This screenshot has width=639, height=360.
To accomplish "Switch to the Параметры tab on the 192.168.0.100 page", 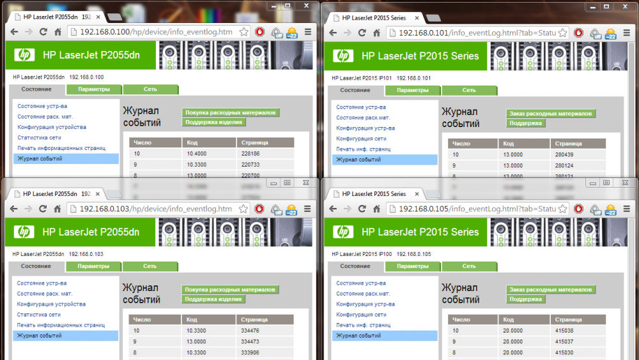I will click(93, 89).
